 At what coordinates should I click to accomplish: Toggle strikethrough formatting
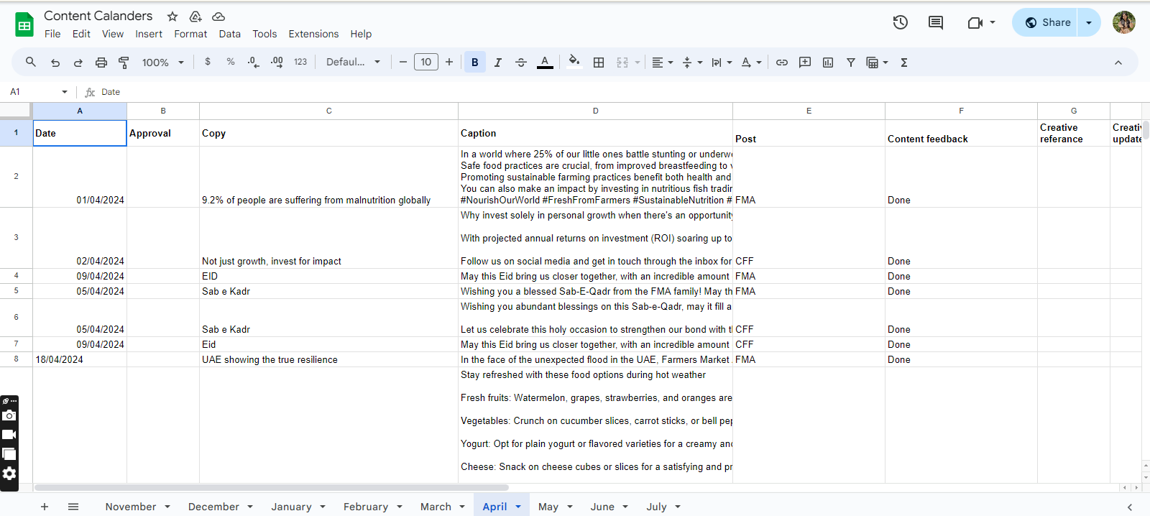coord(521,63)
